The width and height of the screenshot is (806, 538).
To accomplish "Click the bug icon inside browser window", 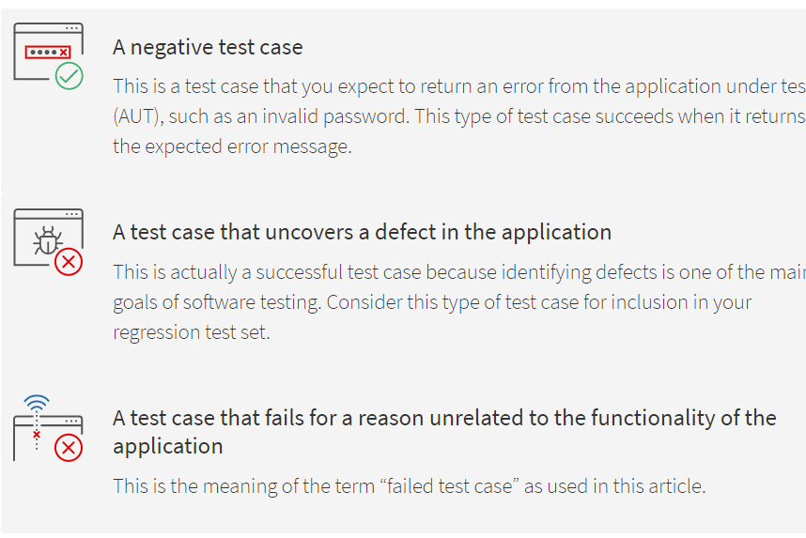I will coord(47,240).
